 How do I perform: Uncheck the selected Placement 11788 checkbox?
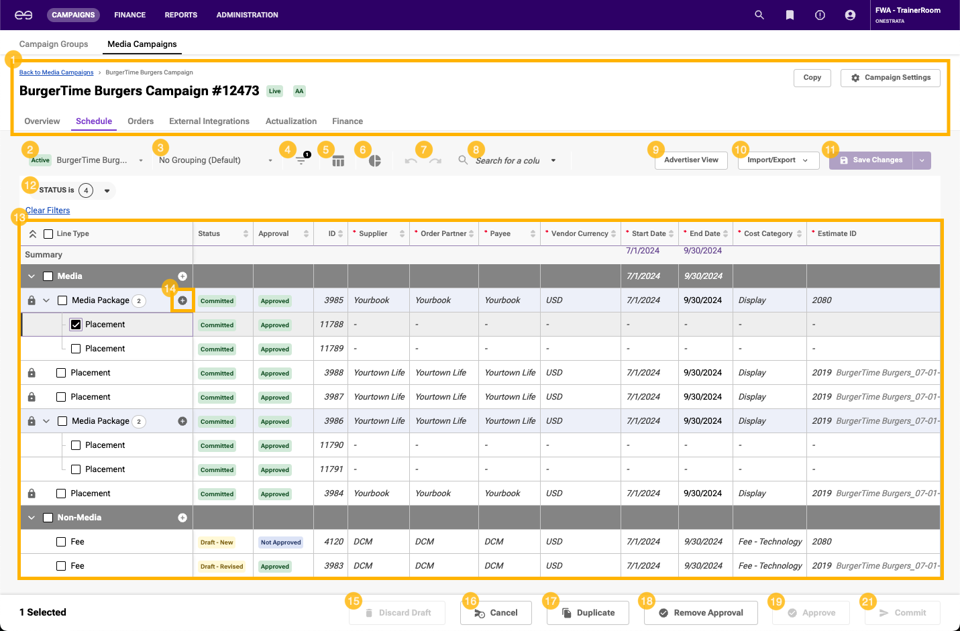(x=76, y=325)
